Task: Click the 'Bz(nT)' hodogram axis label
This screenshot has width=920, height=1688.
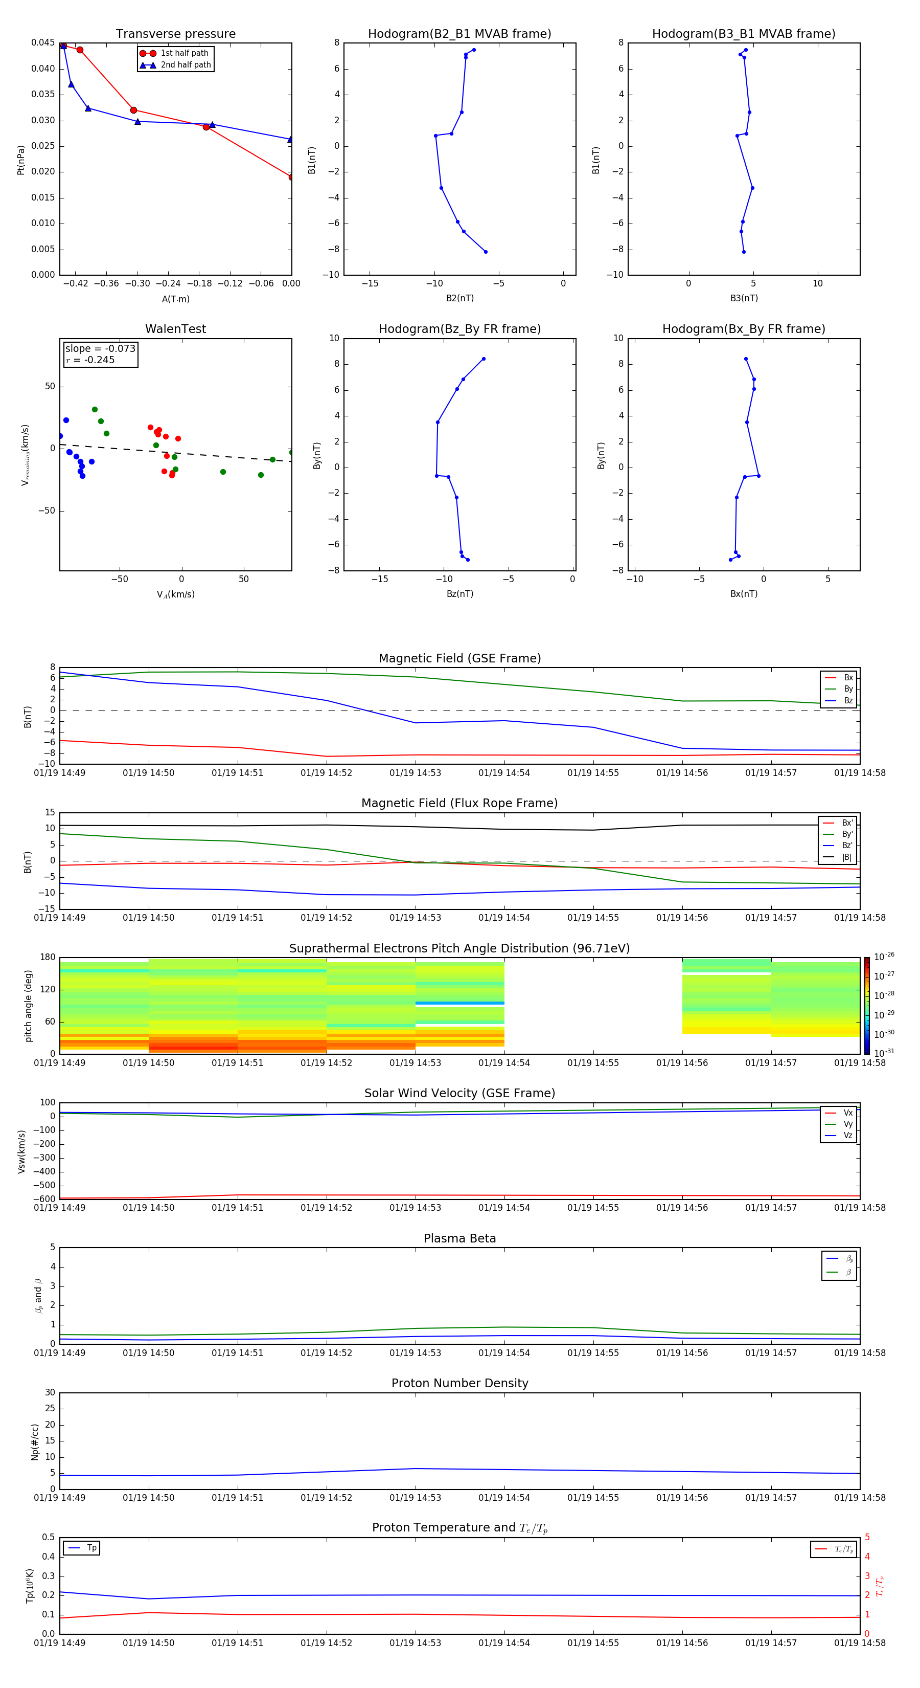Action: tap(459, 594)
